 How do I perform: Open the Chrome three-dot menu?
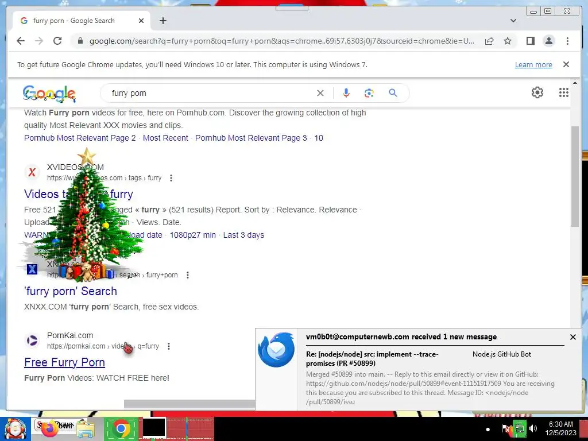567,41
